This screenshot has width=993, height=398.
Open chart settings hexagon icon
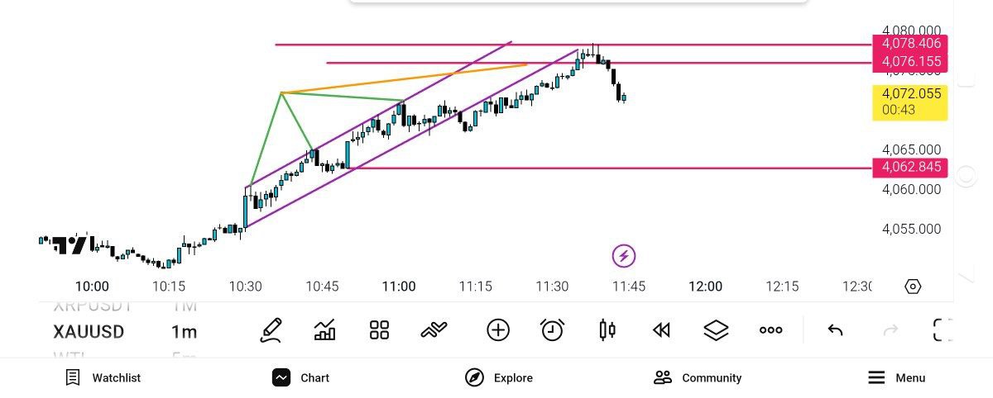[x=913, y=287]
